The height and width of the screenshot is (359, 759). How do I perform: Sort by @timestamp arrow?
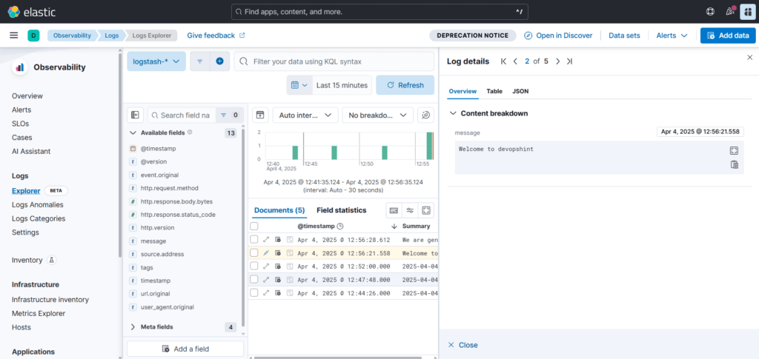(x=394, y=226)
